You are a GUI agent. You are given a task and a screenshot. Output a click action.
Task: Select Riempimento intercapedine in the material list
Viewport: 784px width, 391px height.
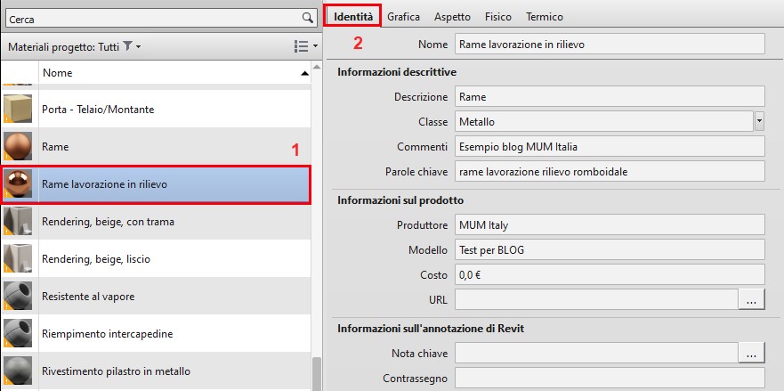107,333
